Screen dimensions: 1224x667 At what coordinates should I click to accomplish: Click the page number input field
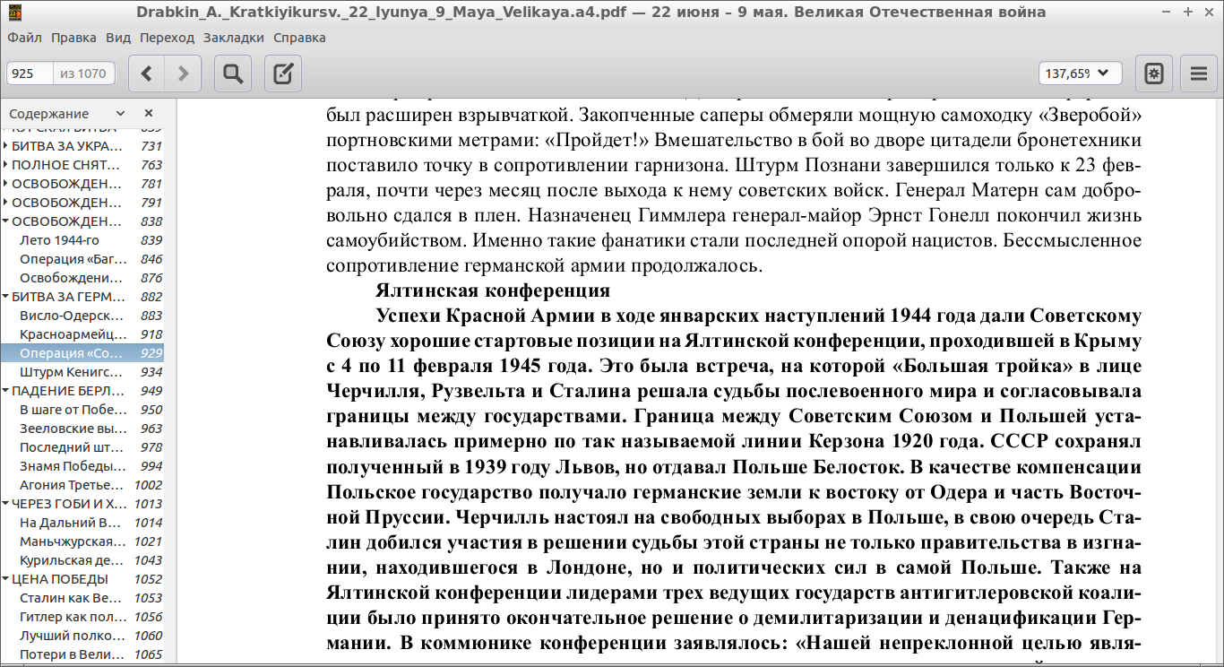pyautogui.click(x=30, y=74)
